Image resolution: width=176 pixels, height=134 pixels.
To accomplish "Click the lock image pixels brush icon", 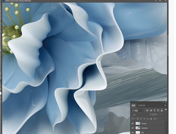I will click(141, 119).
